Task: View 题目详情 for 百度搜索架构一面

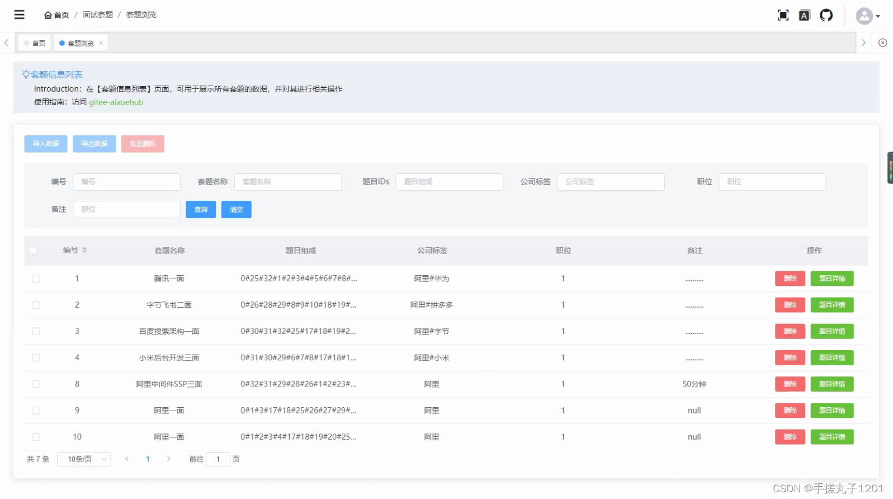Action: [x=832, y=331]
